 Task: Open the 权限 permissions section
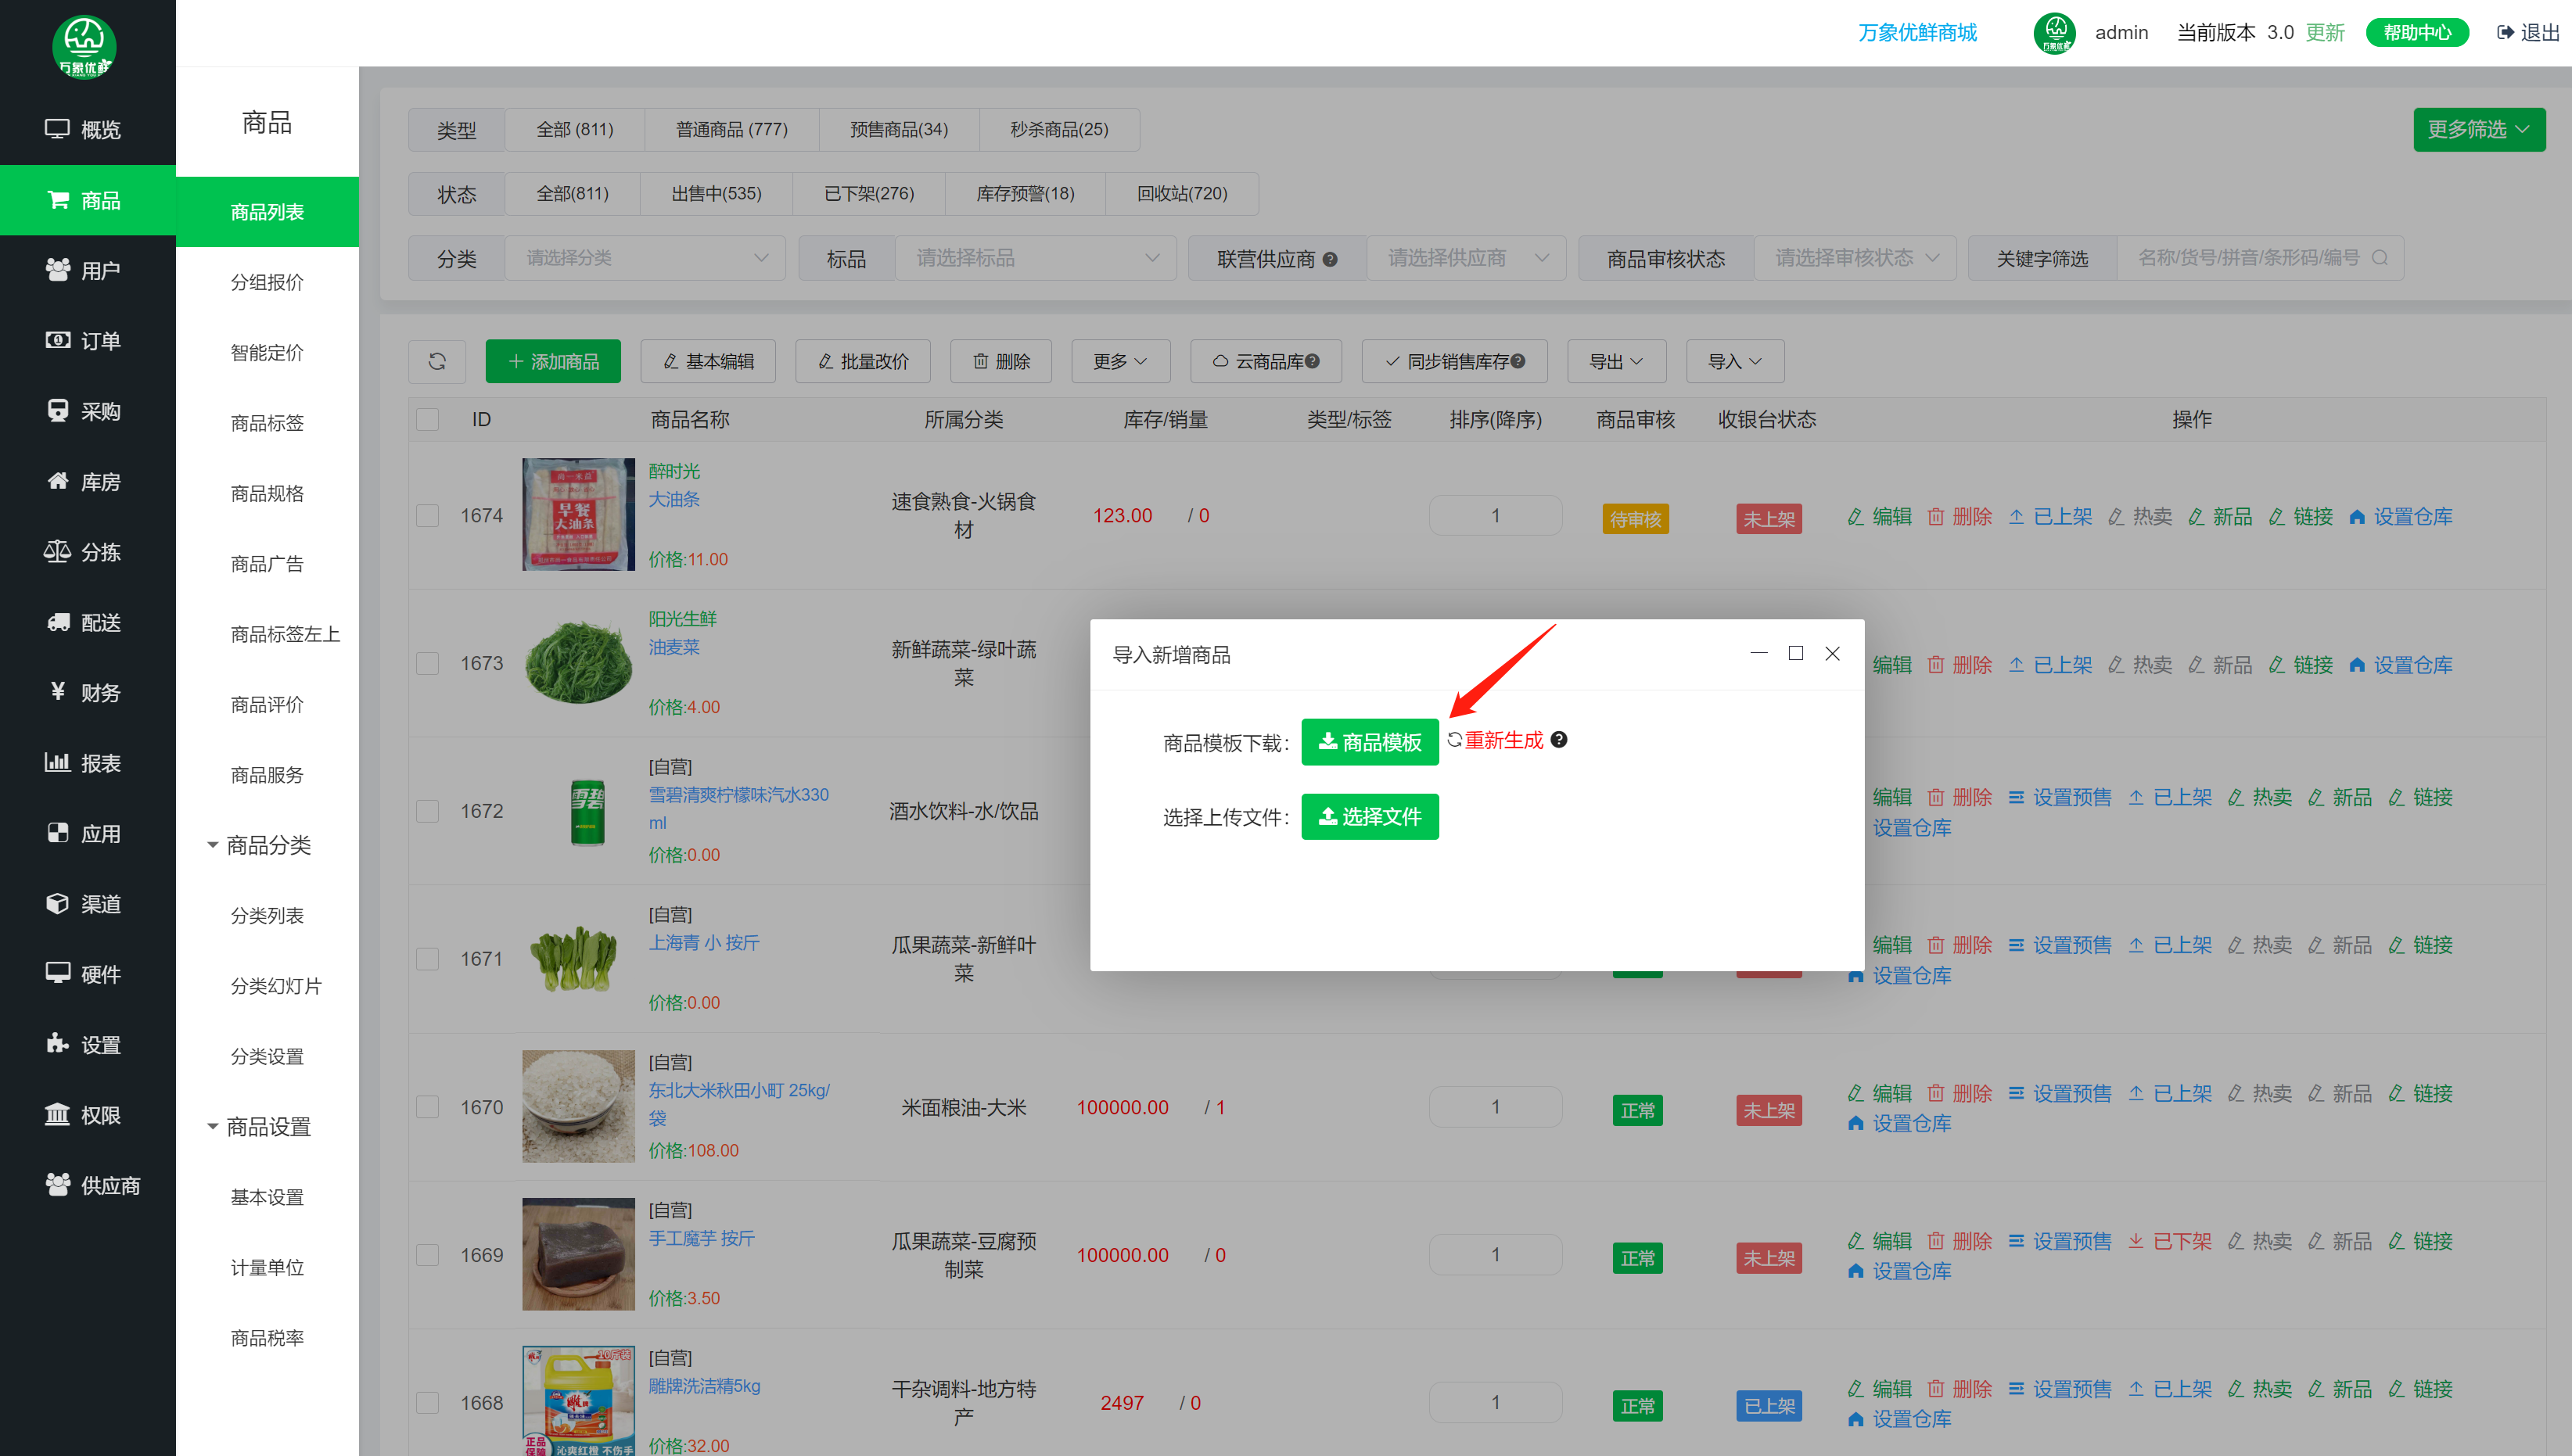pos(87,1115)
